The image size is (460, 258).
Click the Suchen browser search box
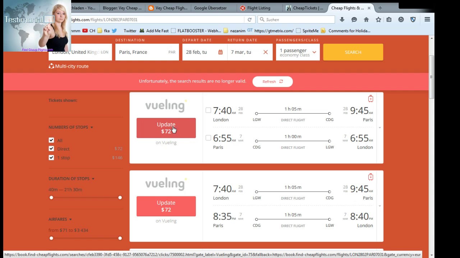click(x=296, y=20)
